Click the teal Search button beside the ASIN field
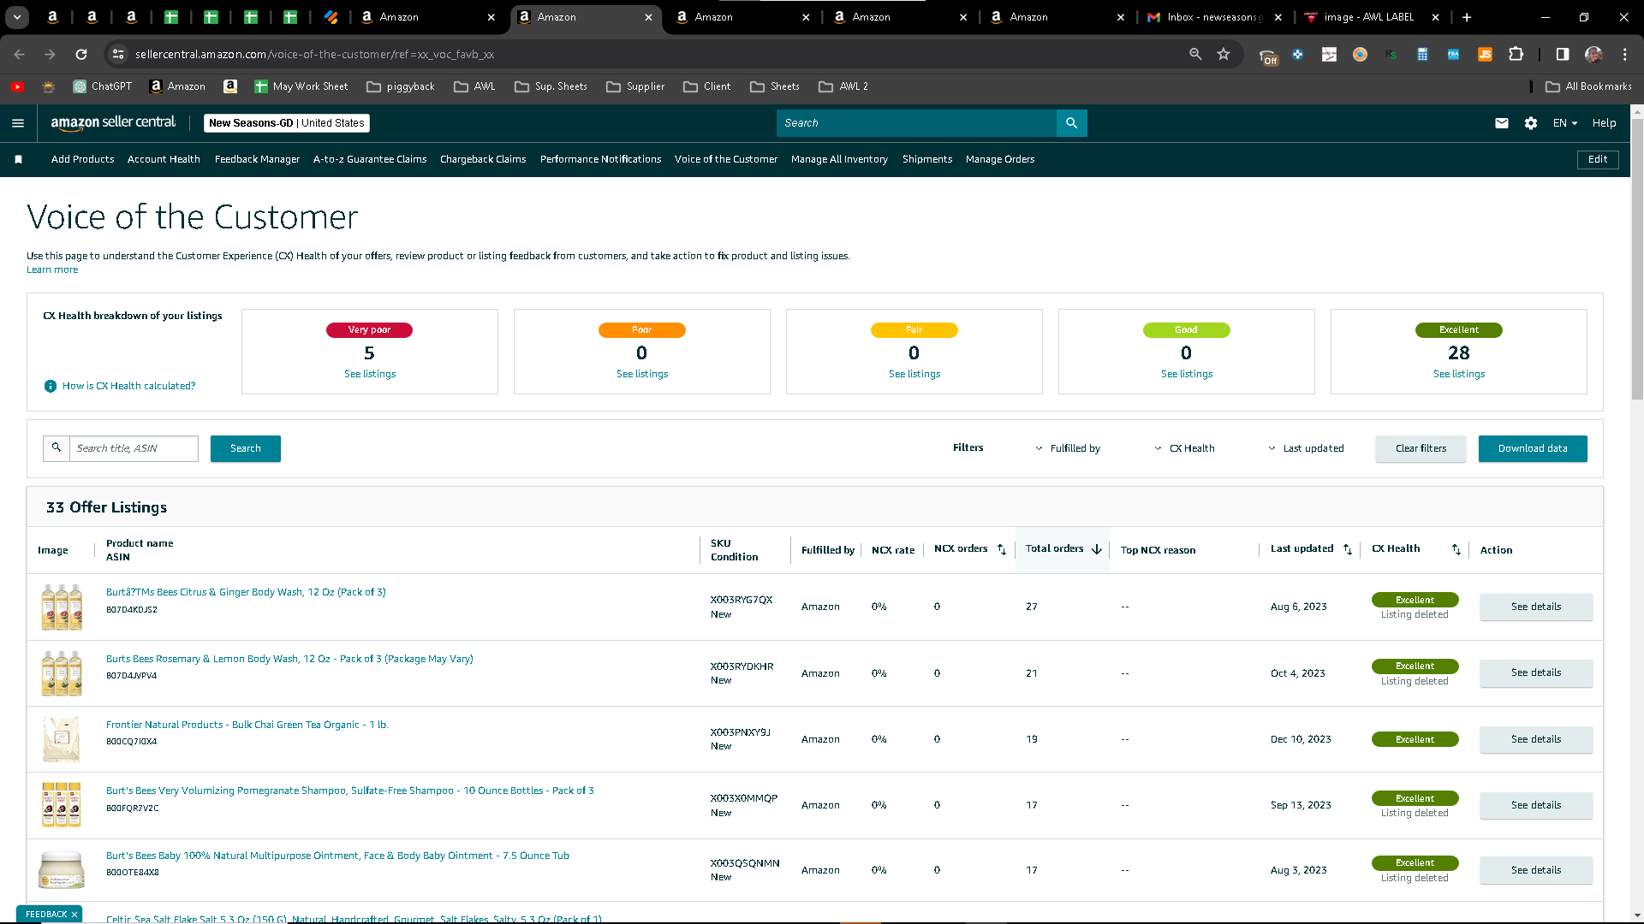The image size is (1644, 924). point(246,448)
